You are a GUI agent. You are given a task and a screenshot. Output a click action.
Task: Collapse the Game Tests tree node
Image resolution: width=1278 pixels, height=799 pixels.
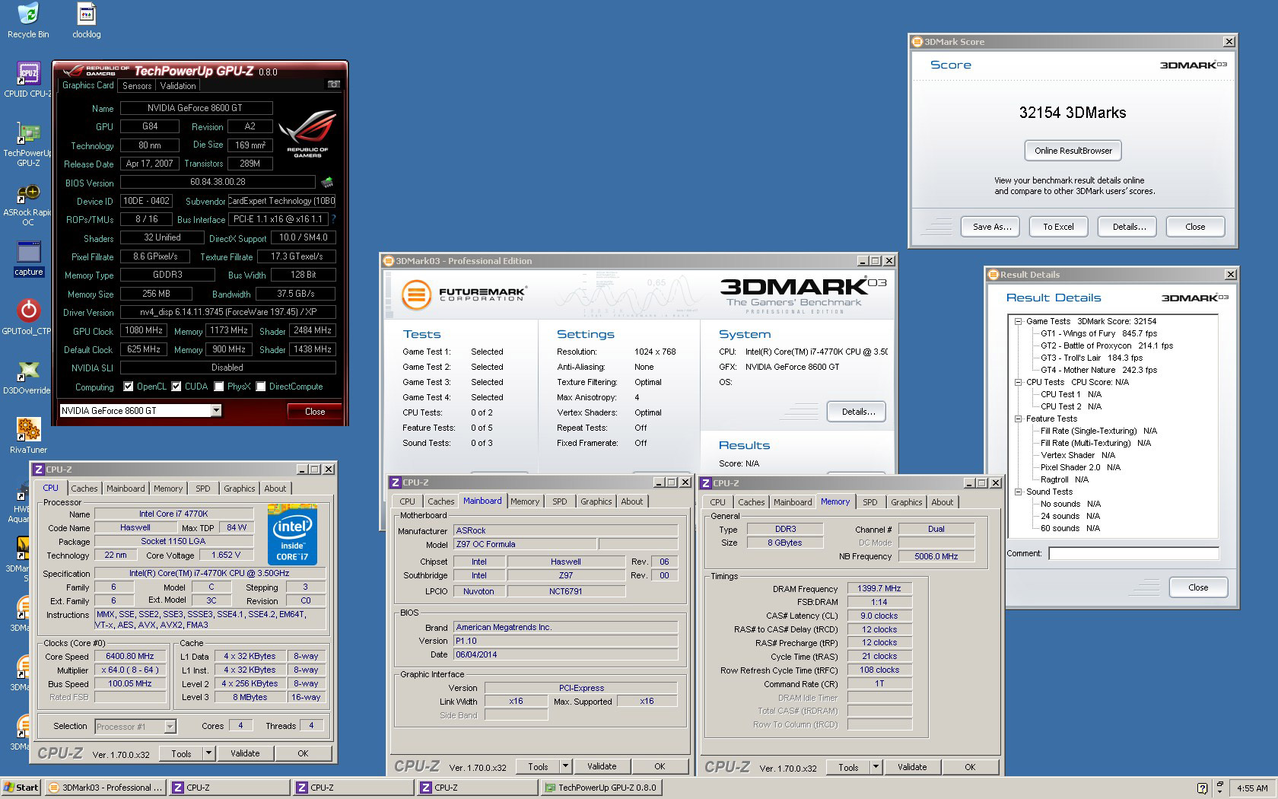(1018, 321)
